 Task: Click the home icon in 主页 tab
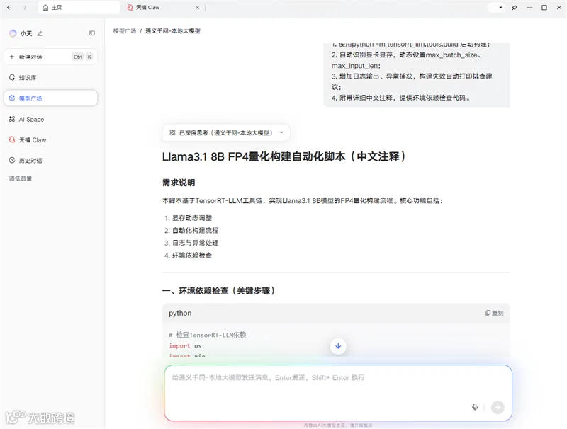tap(45, 8)
